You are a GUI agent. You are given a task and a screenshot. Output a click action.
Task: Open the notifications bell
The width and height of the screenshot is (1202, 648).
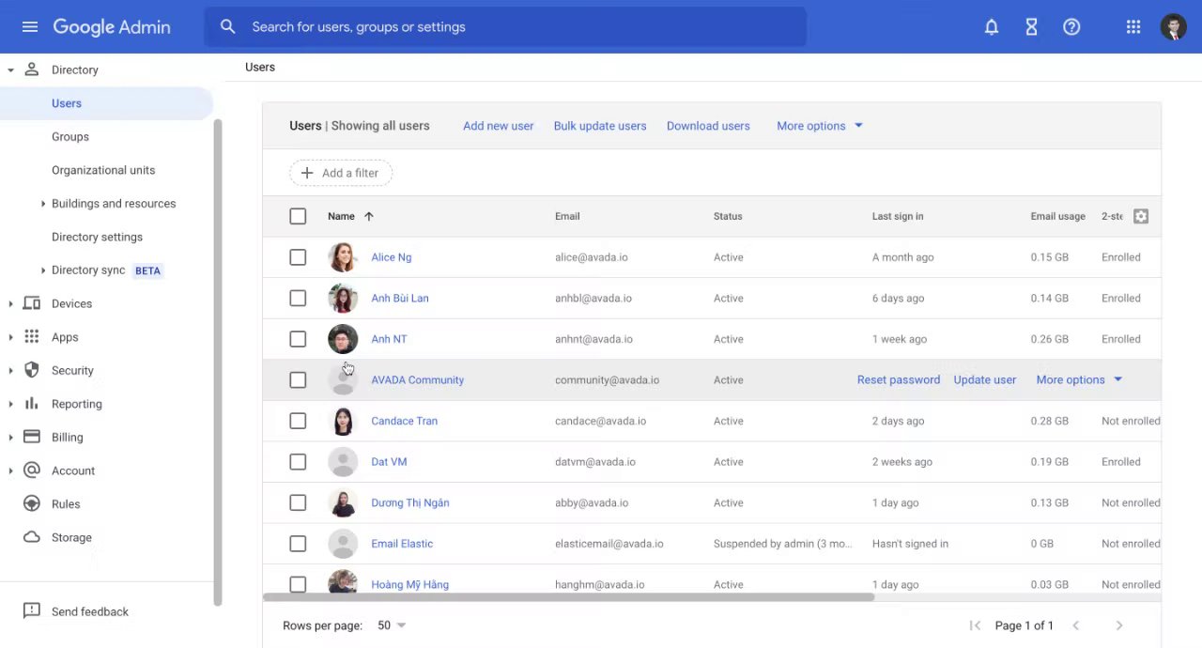(x=991, y=27)
